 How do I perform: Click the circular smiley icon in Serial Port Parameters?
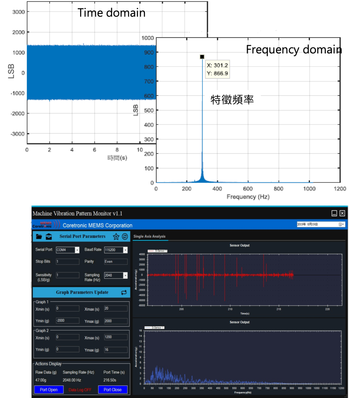click(125, 237)
